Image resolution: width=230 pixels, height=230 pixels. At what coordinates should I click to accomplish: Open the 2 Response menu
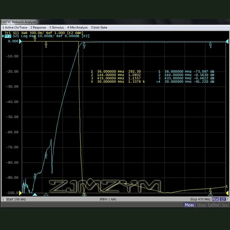(38, 27)
